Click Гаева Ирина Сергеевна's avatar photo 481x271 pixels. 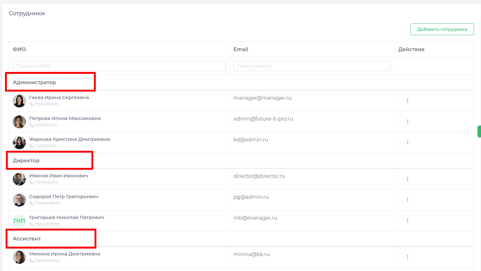19,101
